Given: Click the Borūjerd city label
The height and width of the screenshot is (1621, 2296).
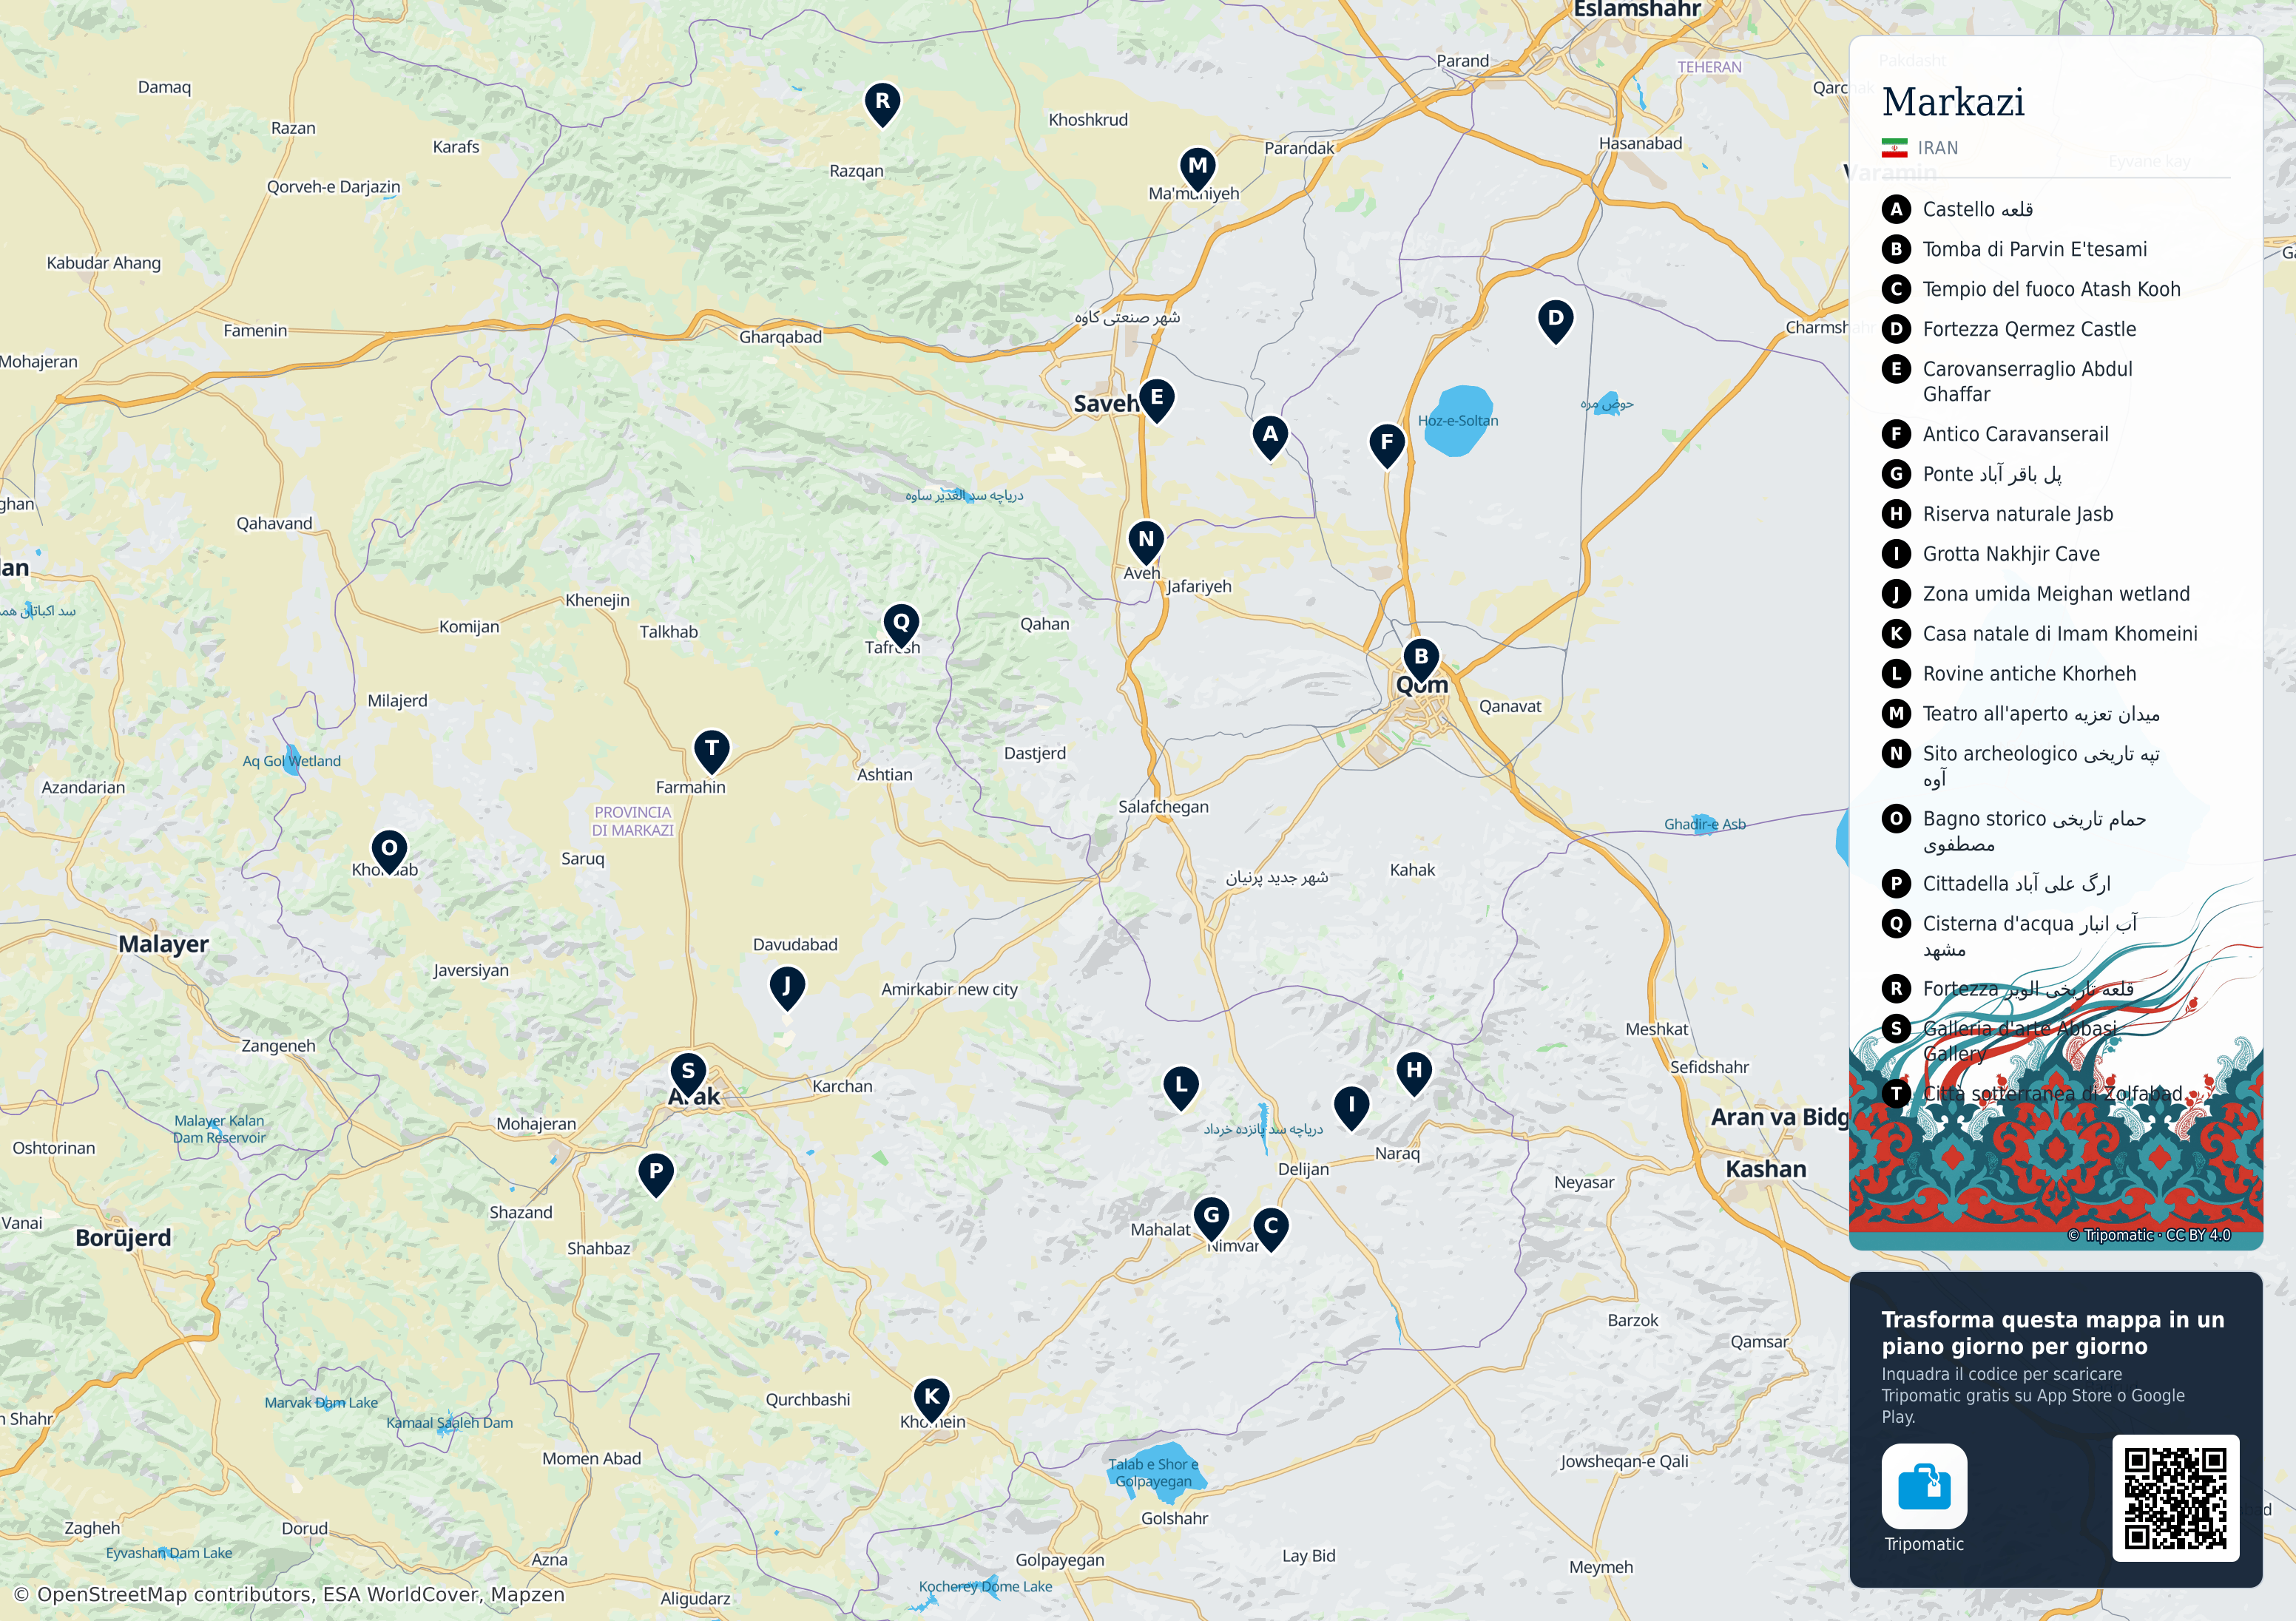Looking at the screenshot, I should point(124,1238).
